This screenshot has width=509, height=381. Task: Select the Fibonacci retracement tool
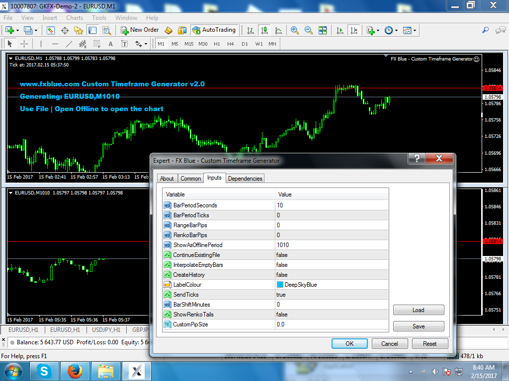click(x=97, y=44)
